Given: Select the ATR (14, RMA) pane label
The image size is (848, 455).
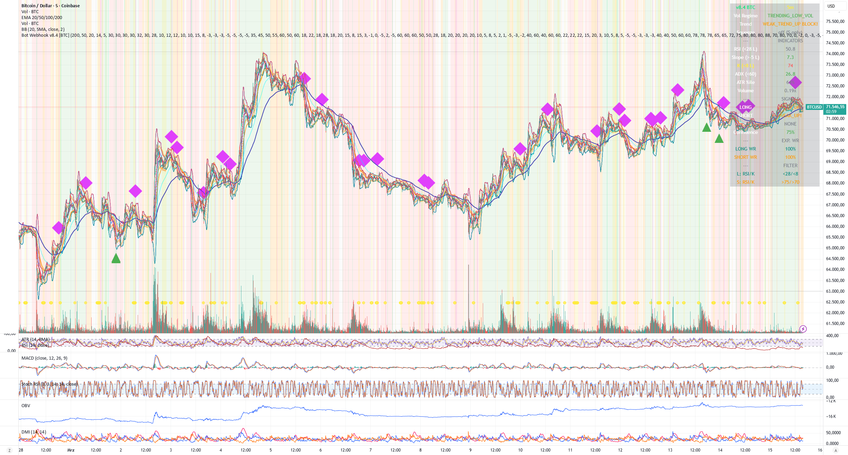Looking at the screenshot, I should [35, 340].
